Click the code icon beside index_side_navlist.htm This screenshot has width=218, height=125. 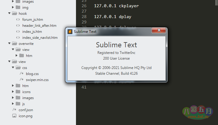point(18,37)
